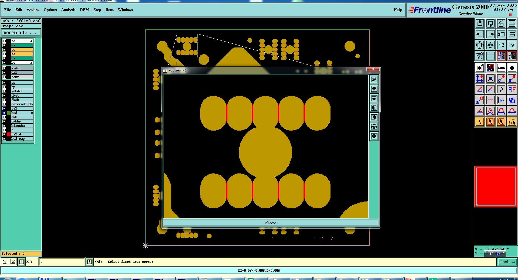Click the Job Matrix button
Screen dimensions: 518x280
tap(21, 33)
